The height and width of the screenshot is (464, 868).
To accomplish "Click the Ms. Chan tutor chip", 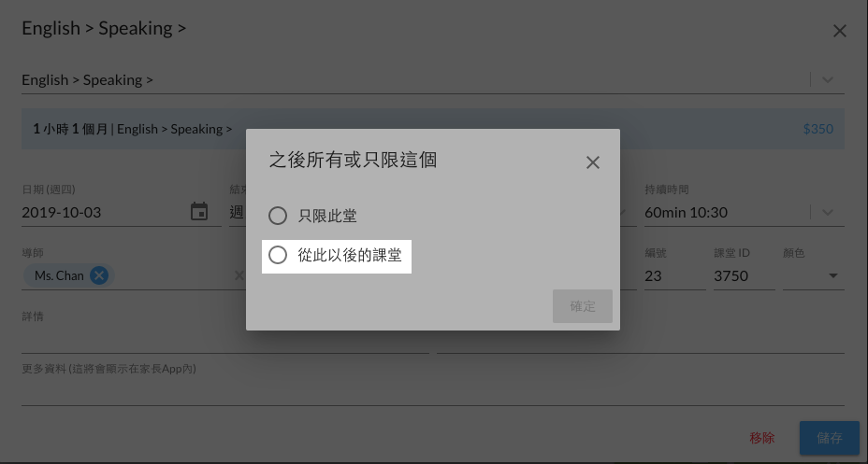I will coord(59,275).
